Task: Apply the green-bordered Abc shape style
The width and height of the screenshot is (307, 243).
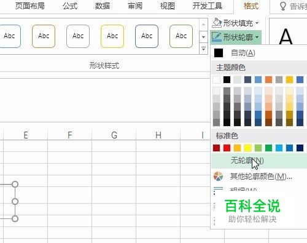Action: pyautogui.click(x=181, y=36)
